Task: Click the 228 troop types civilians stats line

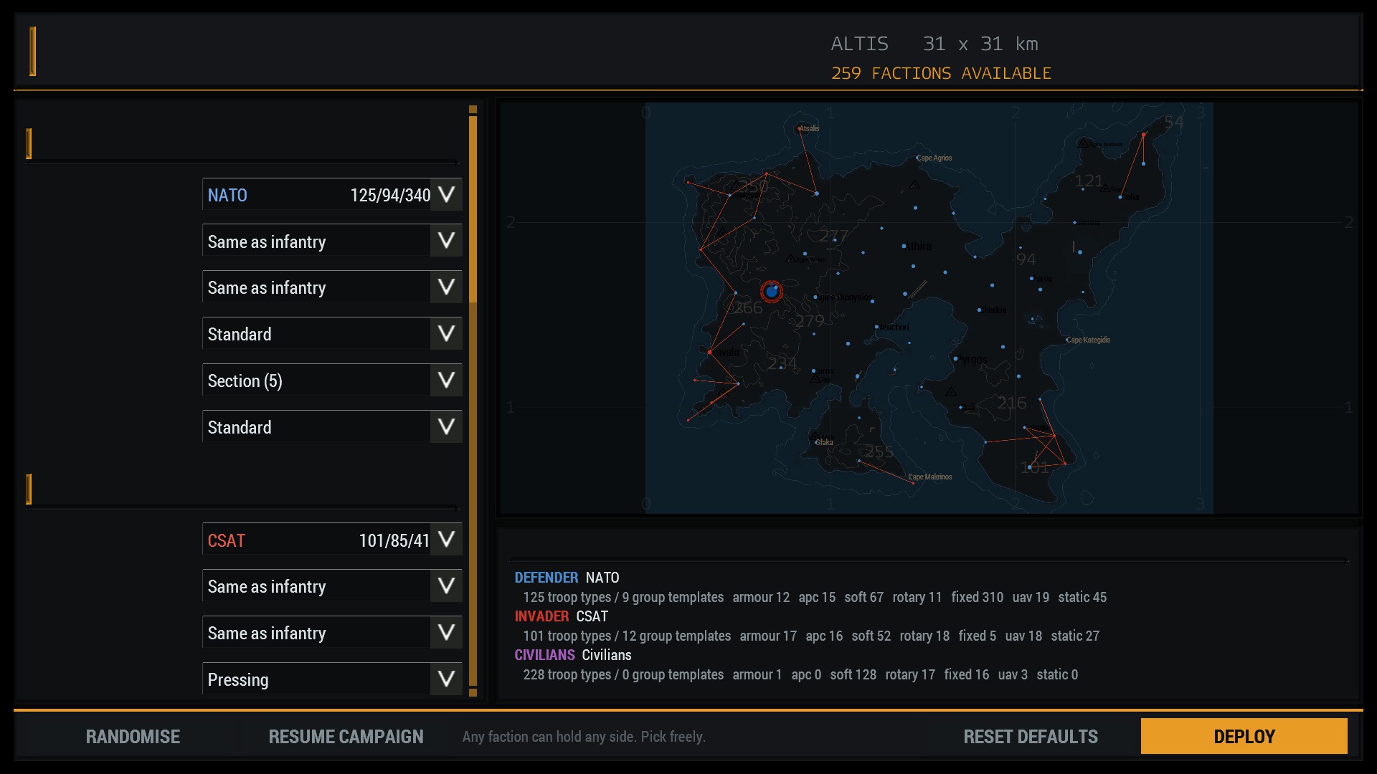Action: tap(800, 674)
